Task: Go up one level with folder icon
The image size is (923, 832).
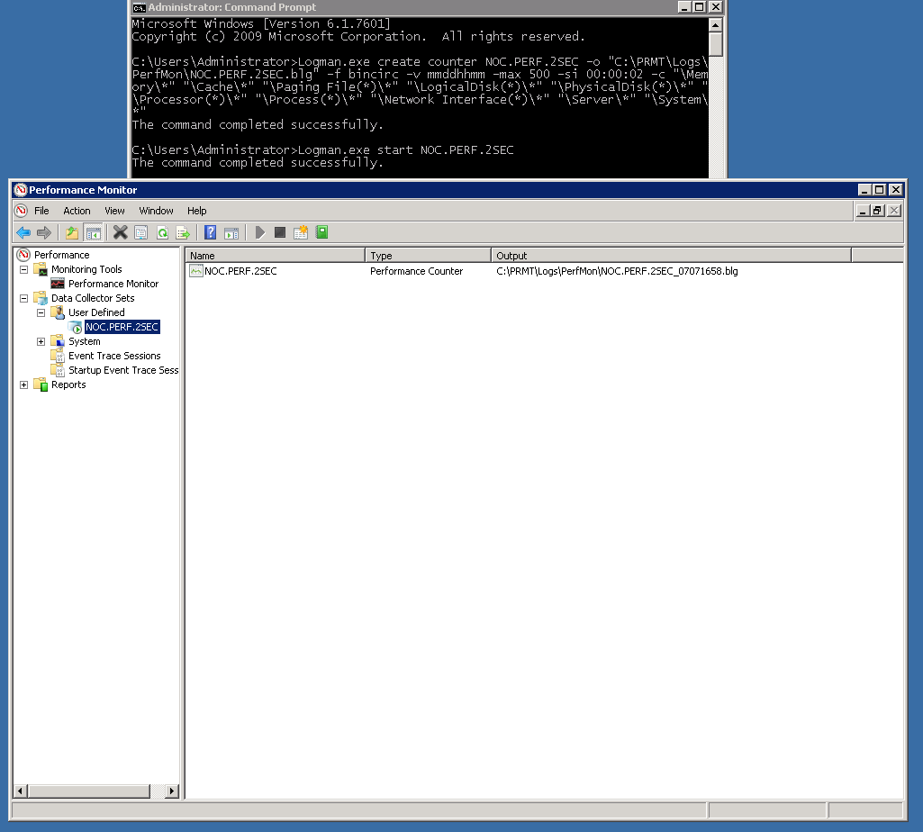Action: click(72, 232)
